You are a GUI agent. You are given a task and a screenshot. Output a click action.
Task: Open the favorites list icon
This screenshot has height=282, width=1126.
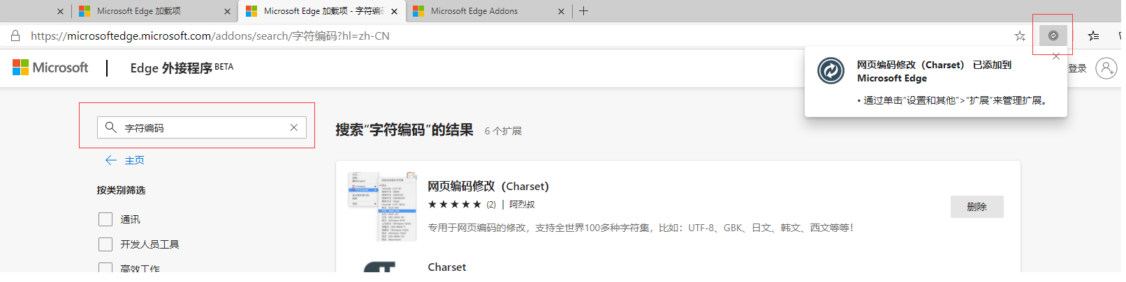point(1094,36)
